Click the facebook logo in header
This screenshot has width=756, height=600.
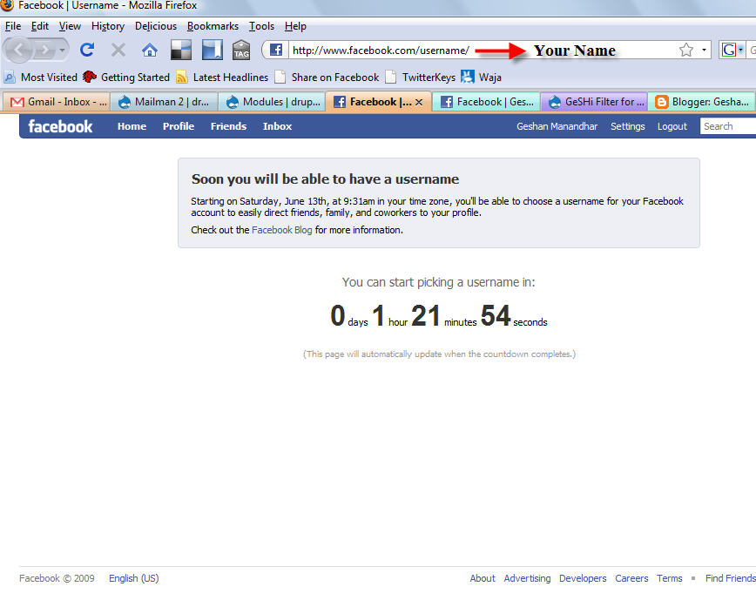click(x=60, y=126)
